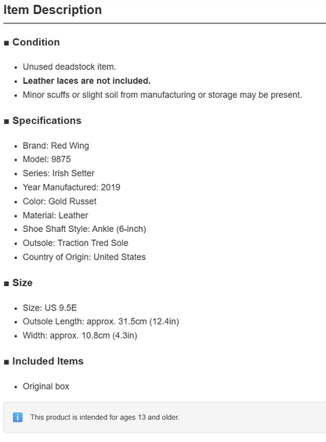
Task: Click the 'Country of Origin: United States' line
Action: (84, 257)
